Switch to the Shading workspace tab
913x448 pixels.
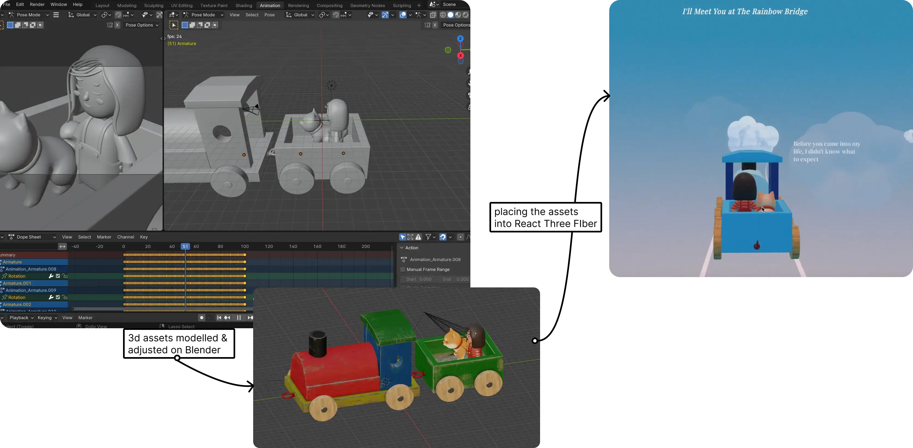pyautogui.click(x=244, y=6)
